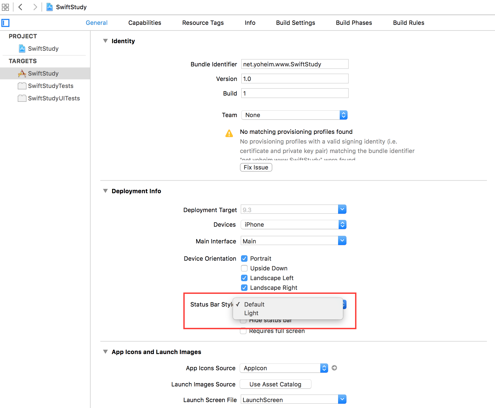Open the Build Settings tab
The image size is (495, 408).
(295, 23)
